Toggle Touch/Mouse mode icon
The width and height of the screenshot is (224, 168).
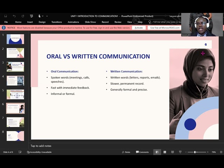40,16
